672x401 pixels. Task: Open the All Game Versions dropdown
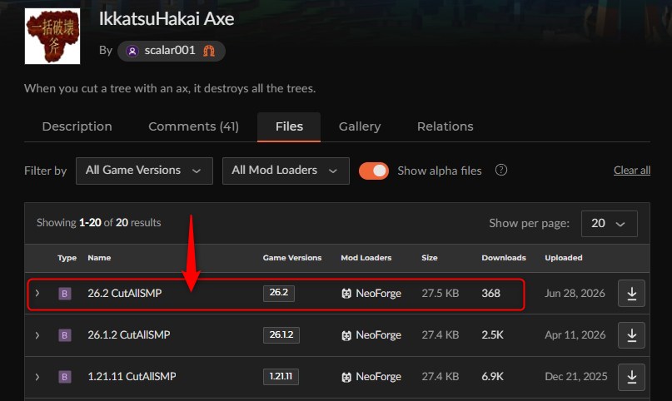(144, 171)
